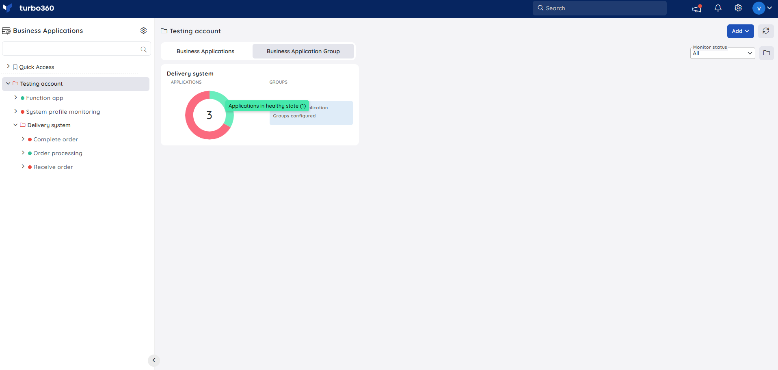The width and height of the screenshot is (778, 370).
Task: Open the notifications bell
Action: point(718,8)
